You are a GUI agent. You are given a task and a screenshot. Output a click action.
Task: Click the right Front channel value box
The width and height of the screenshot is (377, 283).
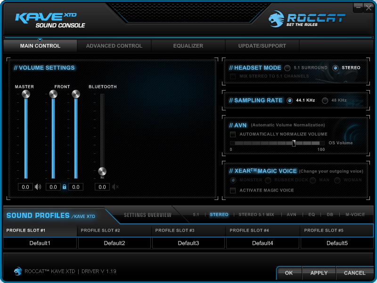pyautogui.click(x=76, y=187)
